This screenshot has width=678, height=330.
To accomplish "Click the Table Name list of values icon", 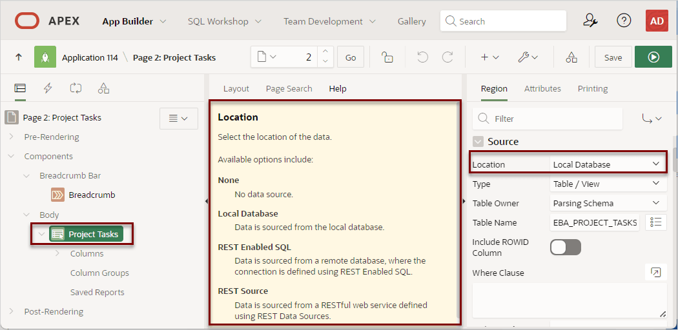I will [656, 222].
